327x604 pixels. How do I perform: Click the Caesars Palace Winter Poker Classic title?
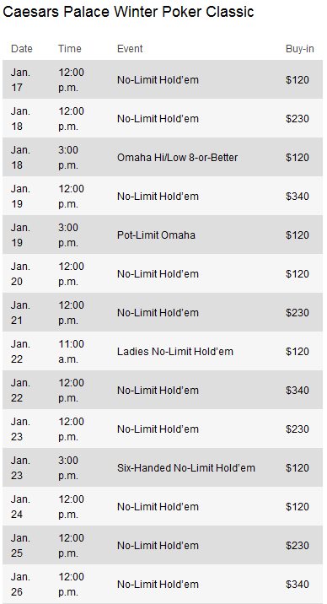coord(128,12)
